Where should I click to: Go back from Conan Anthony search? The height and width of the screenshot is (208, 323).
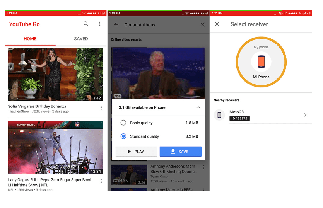point(116,25)
